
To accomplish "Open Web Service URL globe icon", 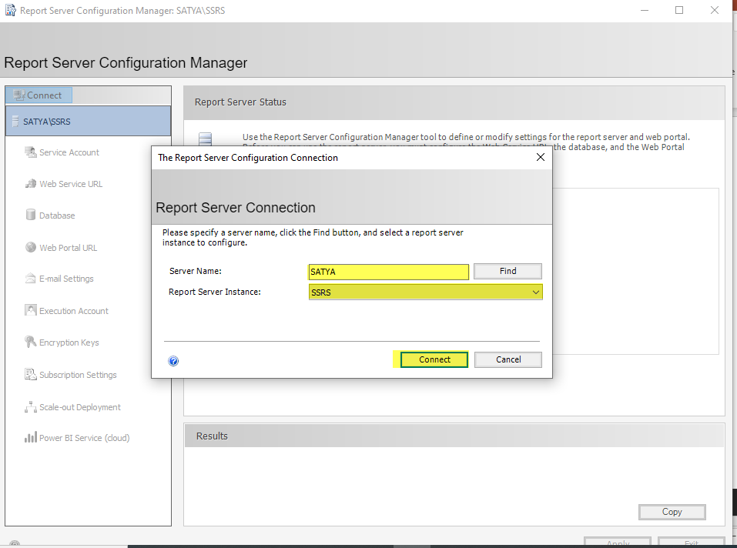I will tap(31, 184).
